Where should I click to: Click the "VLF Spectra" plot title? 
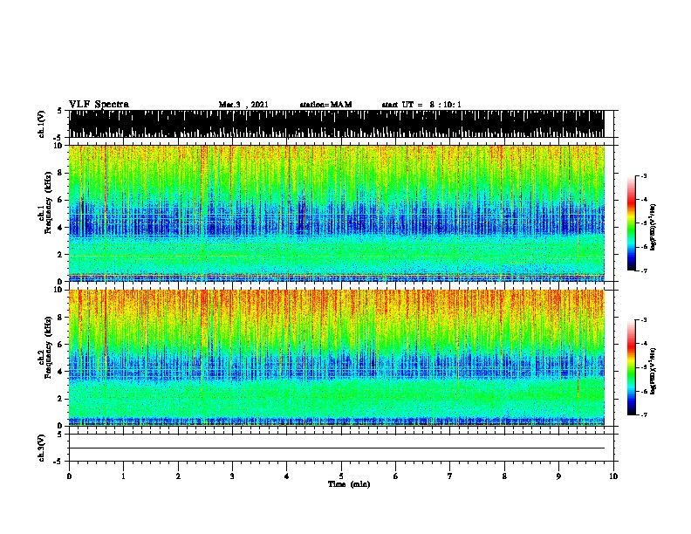coord(99,105)
